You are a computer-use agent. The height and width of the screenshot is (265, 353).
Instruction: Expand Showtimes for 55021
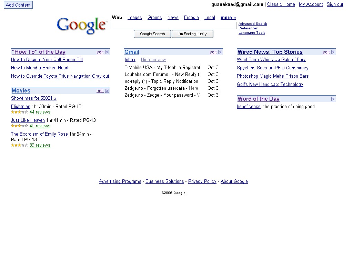point(34,98)
